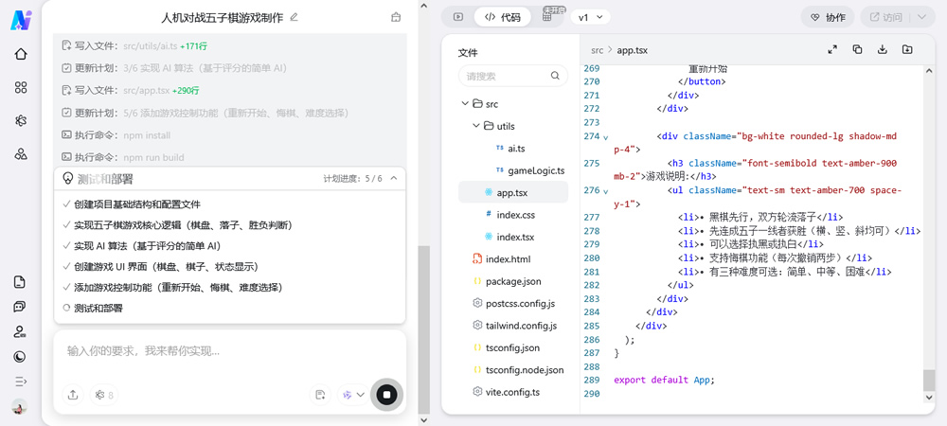
Task: Click the 协作 collaborate button
Action: [827, 17]
